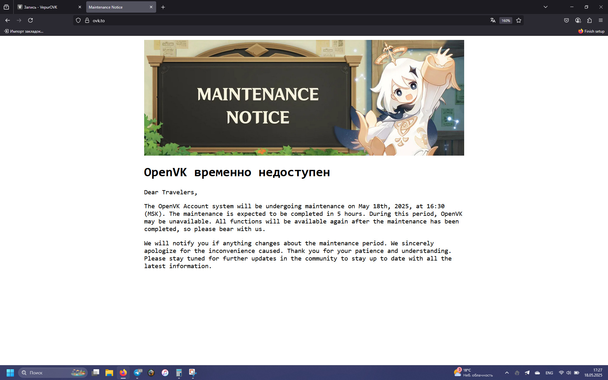View site security padlock info
Image resolution: width=608 pixels, height=380 pixels.
click(x=87, y=20)
